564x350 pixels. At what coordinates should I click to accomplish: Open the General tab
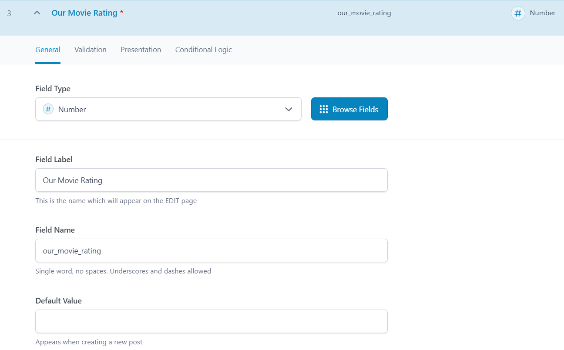click(48, 50)
